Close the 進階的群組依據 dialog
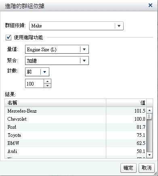Image resolution: width=158 pixels, height=176 pixels. pyautogui.click(x=150, y=5)
